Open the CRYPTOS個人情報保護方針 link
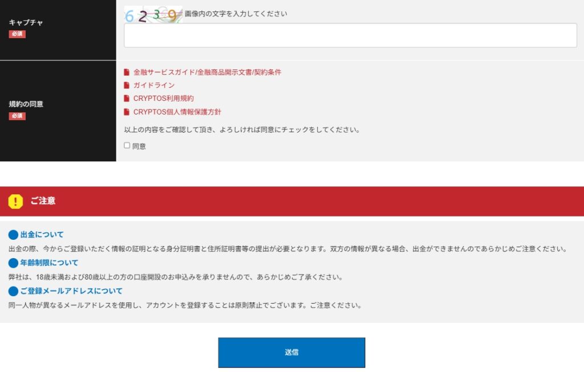 click(x=177, y=112)
